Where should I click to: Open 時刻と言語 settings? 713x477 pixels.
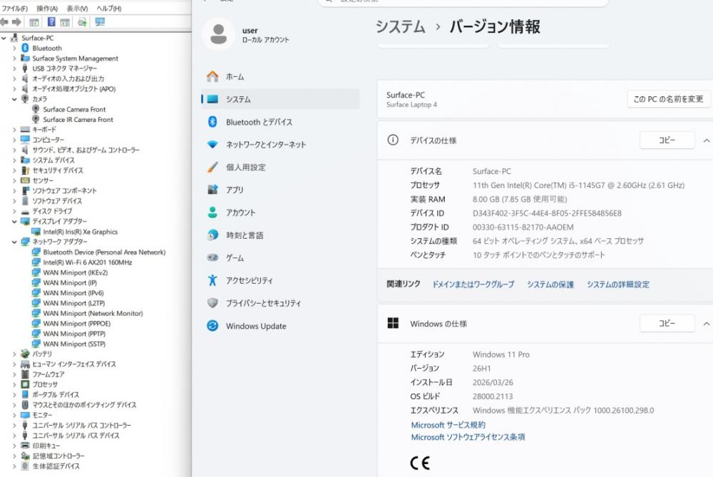(x=280, y=235)
